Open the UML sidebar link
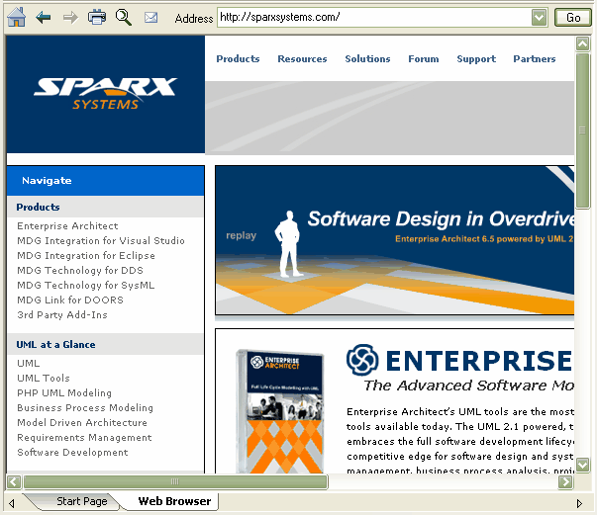Viewport: 597px width, 515px height. click(x=29, y=363)
